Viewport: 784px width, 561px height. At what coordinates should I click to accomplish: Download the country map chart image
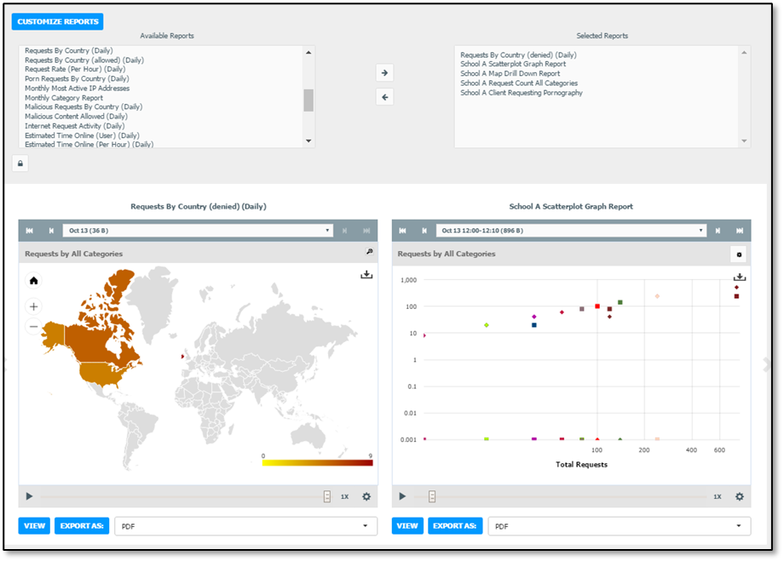[x=366, y=275]
